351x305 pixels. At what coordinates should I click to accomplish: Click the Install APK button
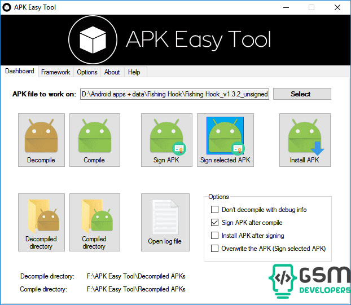click(305, 140)
